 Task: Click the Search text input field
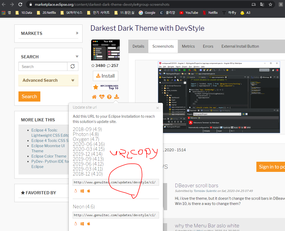[x=43, y=66]
